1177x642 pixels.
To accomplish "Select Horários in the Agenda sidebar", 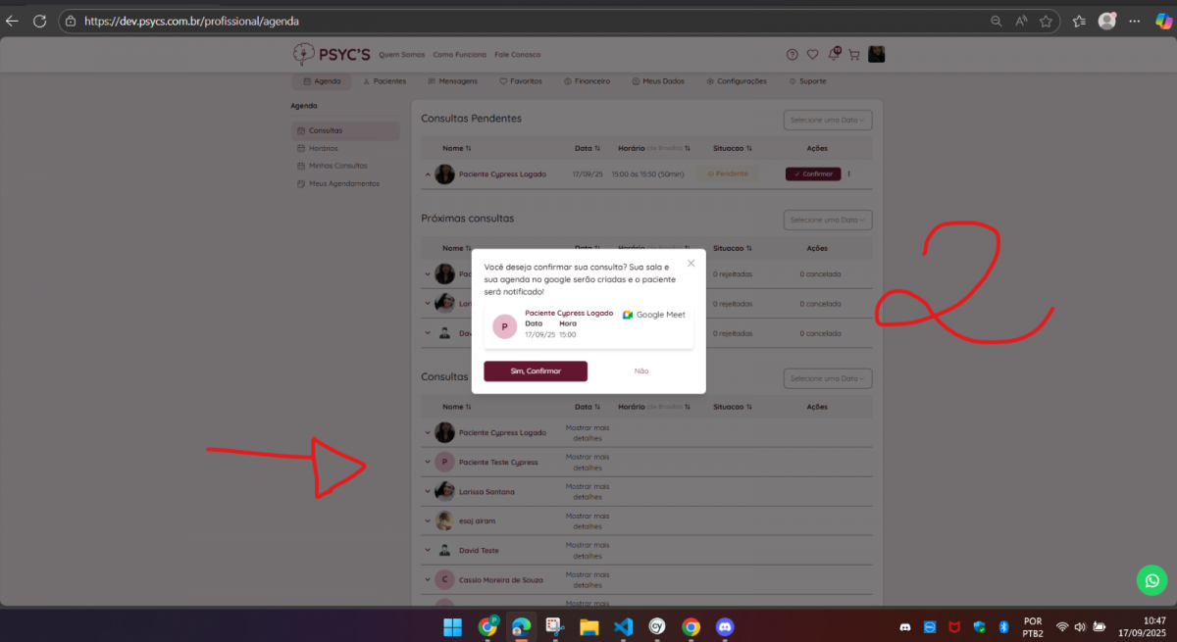I will (x=323, y=148).
